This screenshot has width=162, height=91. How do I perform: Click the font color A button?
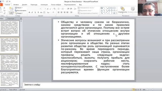(x=53, y=12)
